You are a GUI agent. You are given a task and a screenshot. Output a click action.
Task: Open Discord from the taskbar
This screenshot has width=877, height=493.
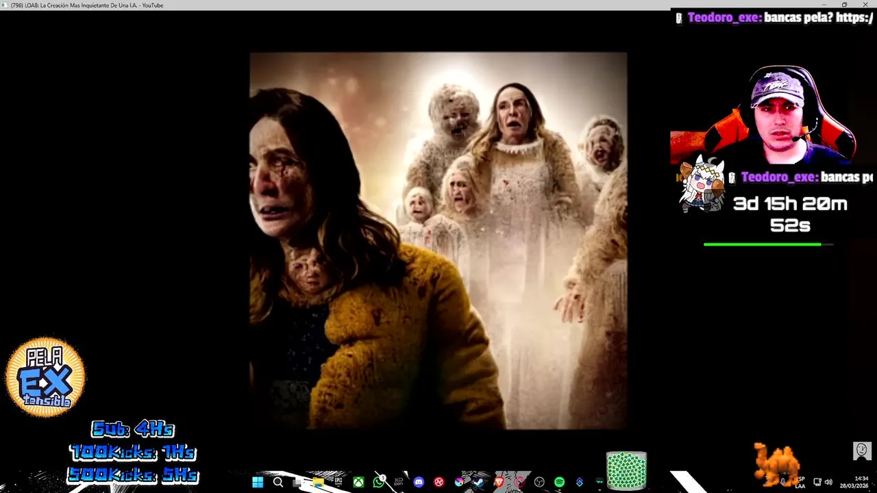(x=419, y=482)
